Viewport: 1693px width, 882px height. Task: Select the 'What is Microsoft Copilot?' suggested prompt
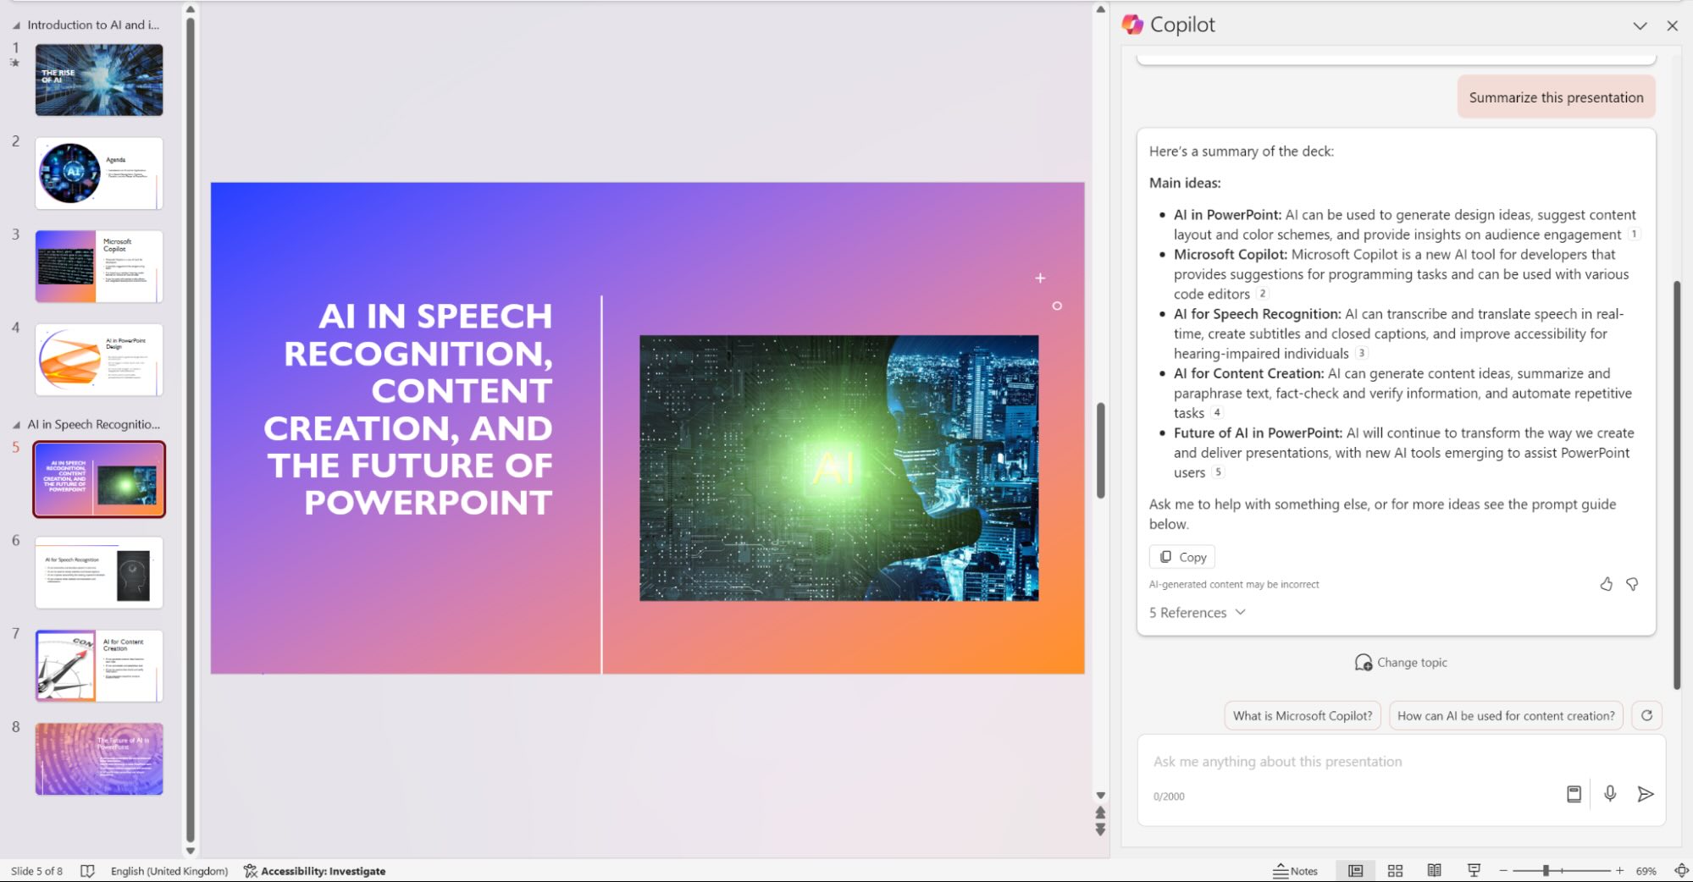[x=1302, y=715]
